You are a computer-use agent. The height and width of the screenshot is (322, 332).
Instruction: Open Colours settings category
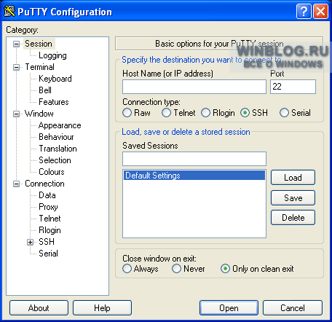[52, 172]
